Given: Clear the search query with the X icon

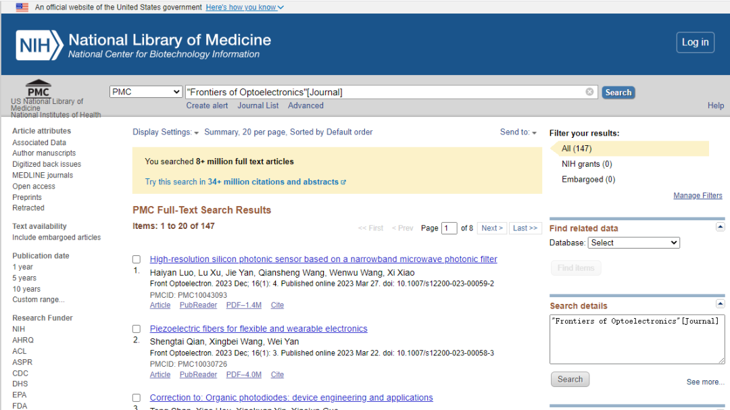Looking at the screenshot, I should [589, 92].
